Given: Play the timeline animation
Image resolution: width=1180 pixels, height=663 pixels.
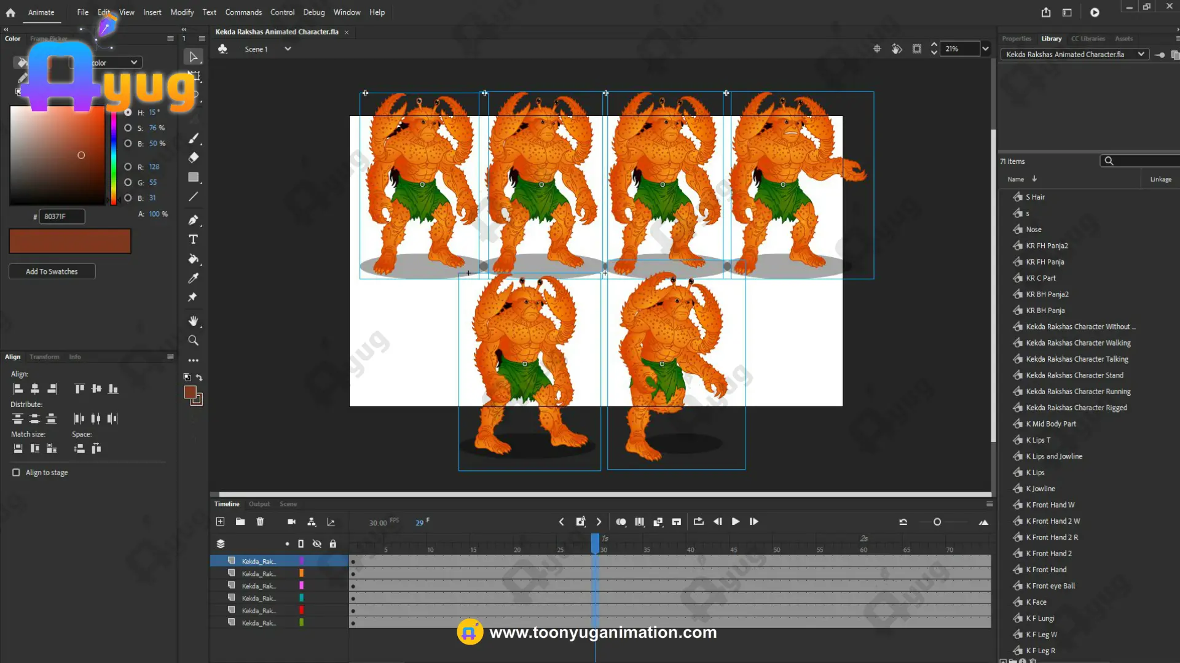Looking at the screenshot, I should (x=735, y=522).
